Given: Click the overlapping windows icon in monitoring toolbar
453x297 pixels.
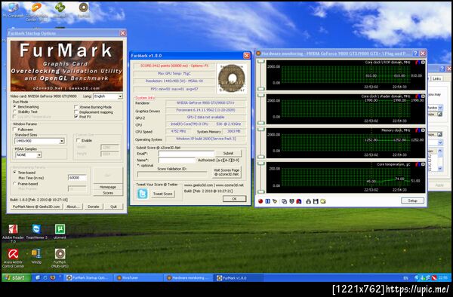Looking at the screenshot, I should [x=285, y=201].
